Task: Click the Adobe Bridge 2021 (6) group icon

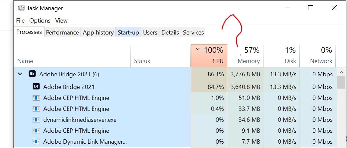Action: point(32,74)
